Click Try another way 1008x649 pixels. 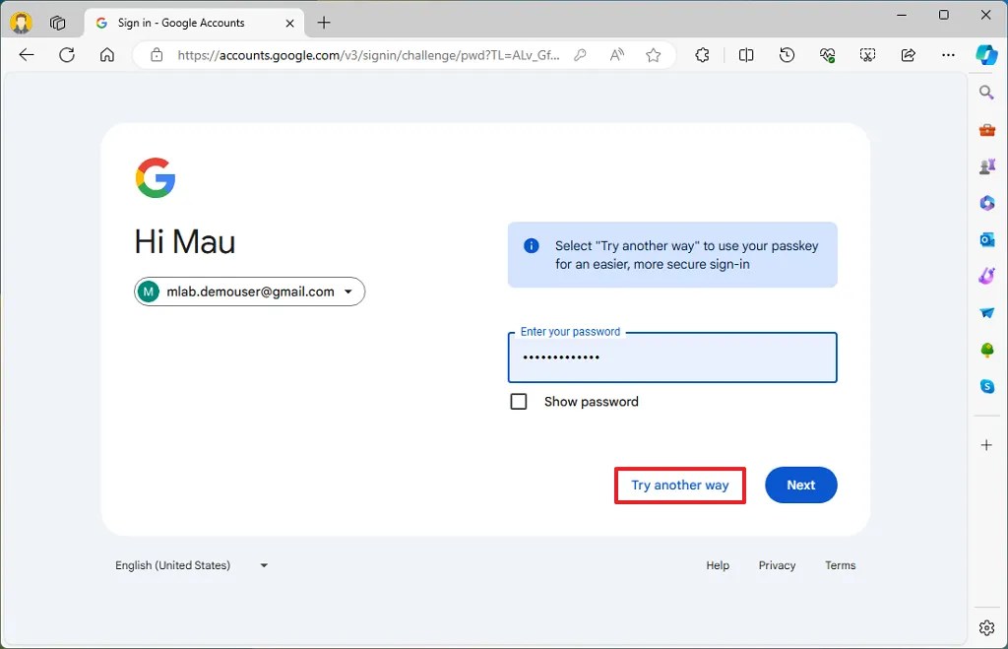[680, 485]
